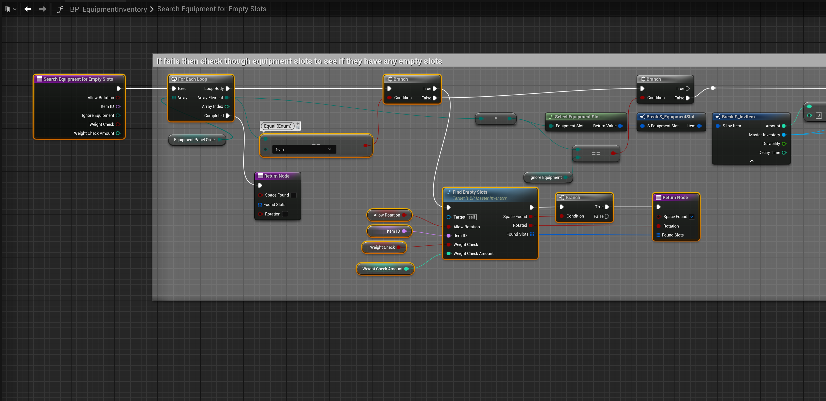Image resolution: width=826 pixels, height=401 pixels.
Task: Click the Select Equipment Slot function icon
Action: coord(551,117)
